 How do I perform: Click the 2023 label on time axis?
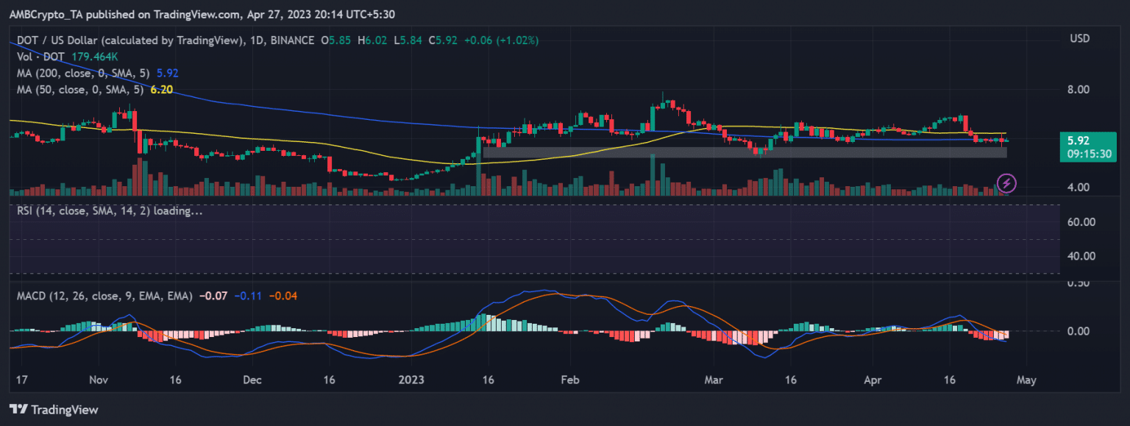click(x=412, y=380)
